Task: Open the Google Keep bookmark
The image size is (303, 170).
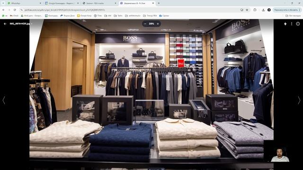Action: coord(84,16)
